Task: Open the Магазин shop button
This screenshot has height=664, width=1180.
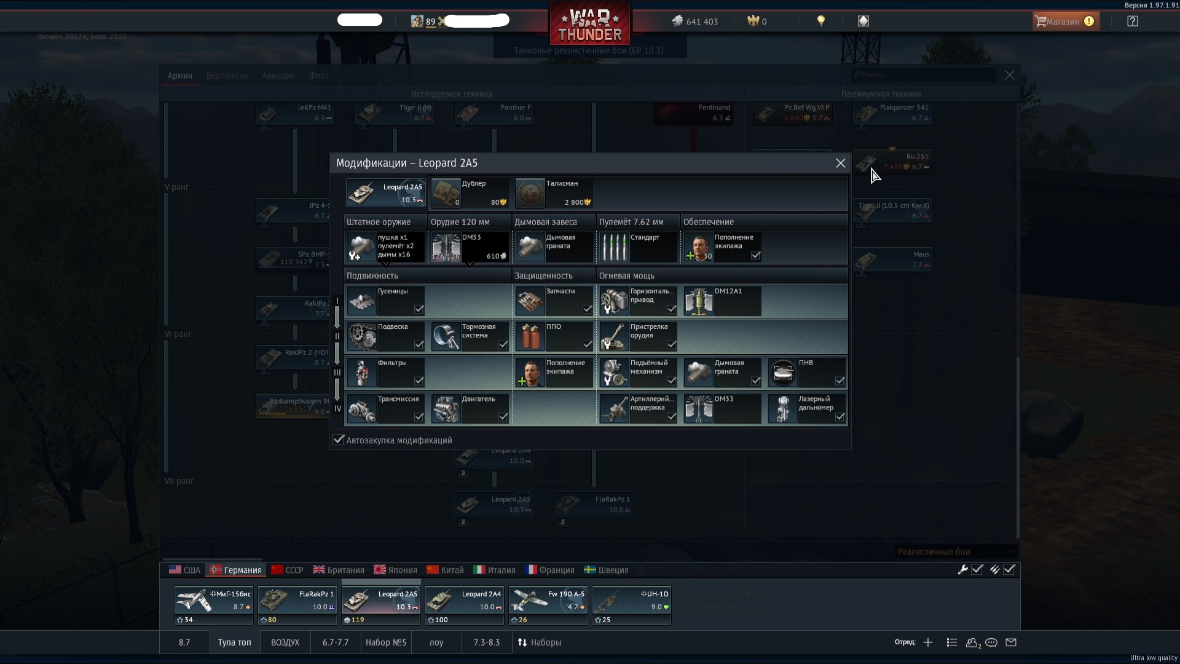Action: click(1065, 22)
